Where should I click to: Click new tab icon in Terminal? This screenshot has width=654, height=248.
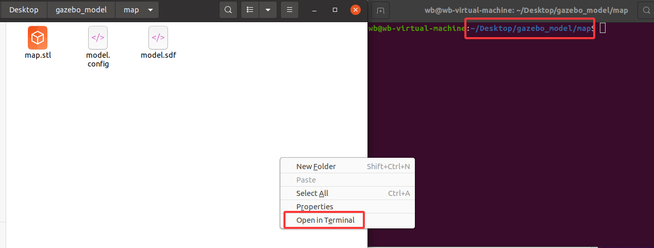pos(380,10)
